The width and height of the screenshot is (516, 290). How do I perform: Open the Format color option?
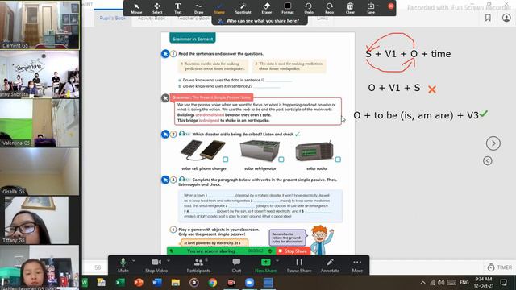pos(288,8)
